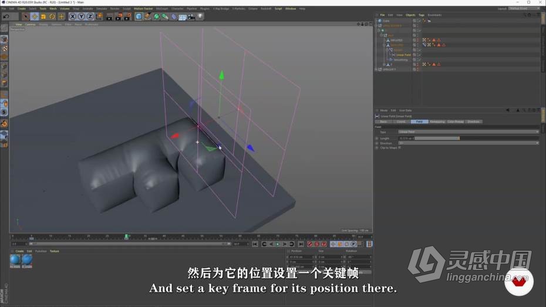Toggle parameter (P) keyframe recording icon
Viewport: 546px width, 307px height.
click(x=353, y=244)
